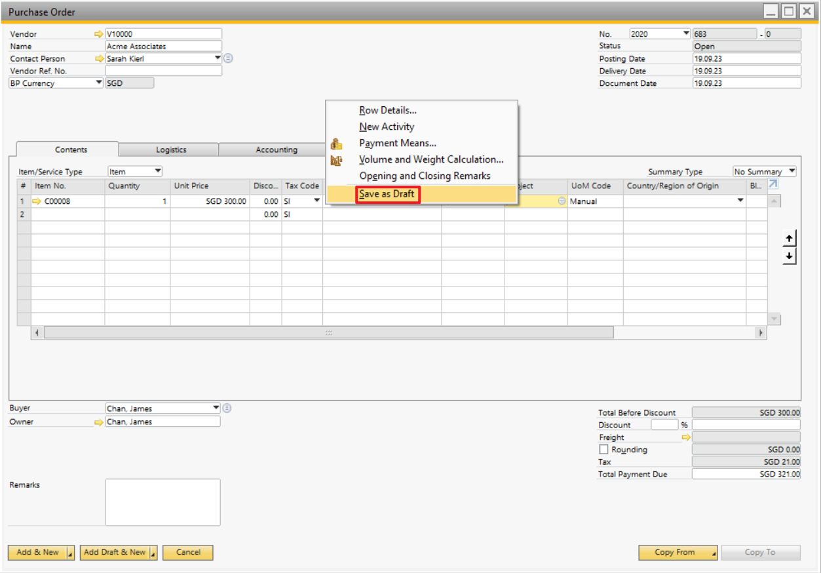821x573 pixels.
Task: Click the Delivery Date field
Action: tap(746, 71)
